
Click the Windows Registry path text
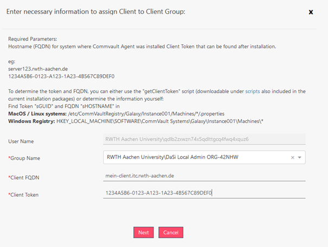pos(160,121)
